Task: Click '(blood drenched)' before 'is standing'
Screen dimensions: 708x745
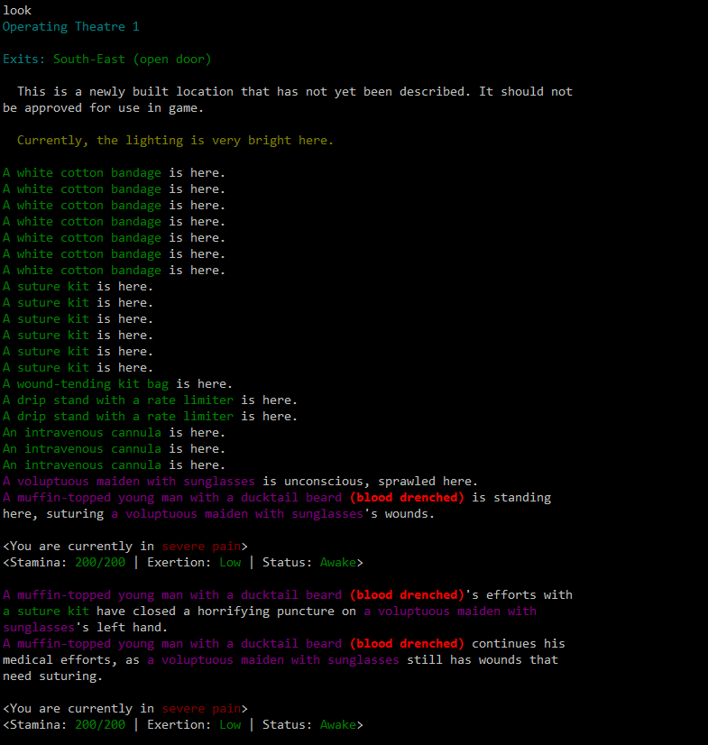Action: pyautogui.click(x=407, y=498)
